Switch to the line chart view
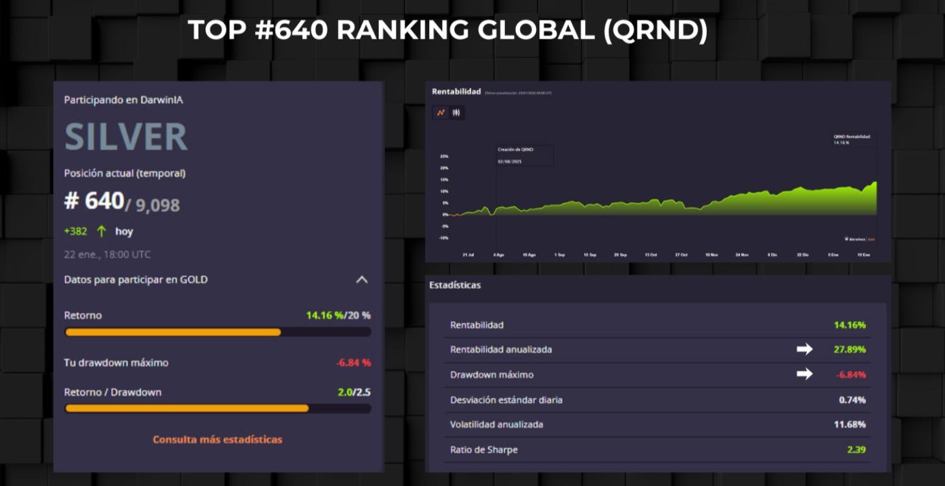Viewport: 945px width, 486px height. (441, 112)
